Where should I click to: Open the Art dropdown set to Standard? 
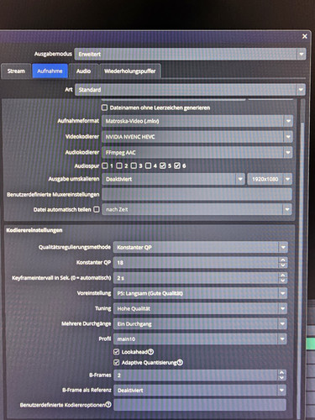point(190,90)
